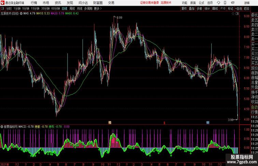258x166 pixels.
Task: Switch to the 1分钟 period tab
Action: (17, 9)
